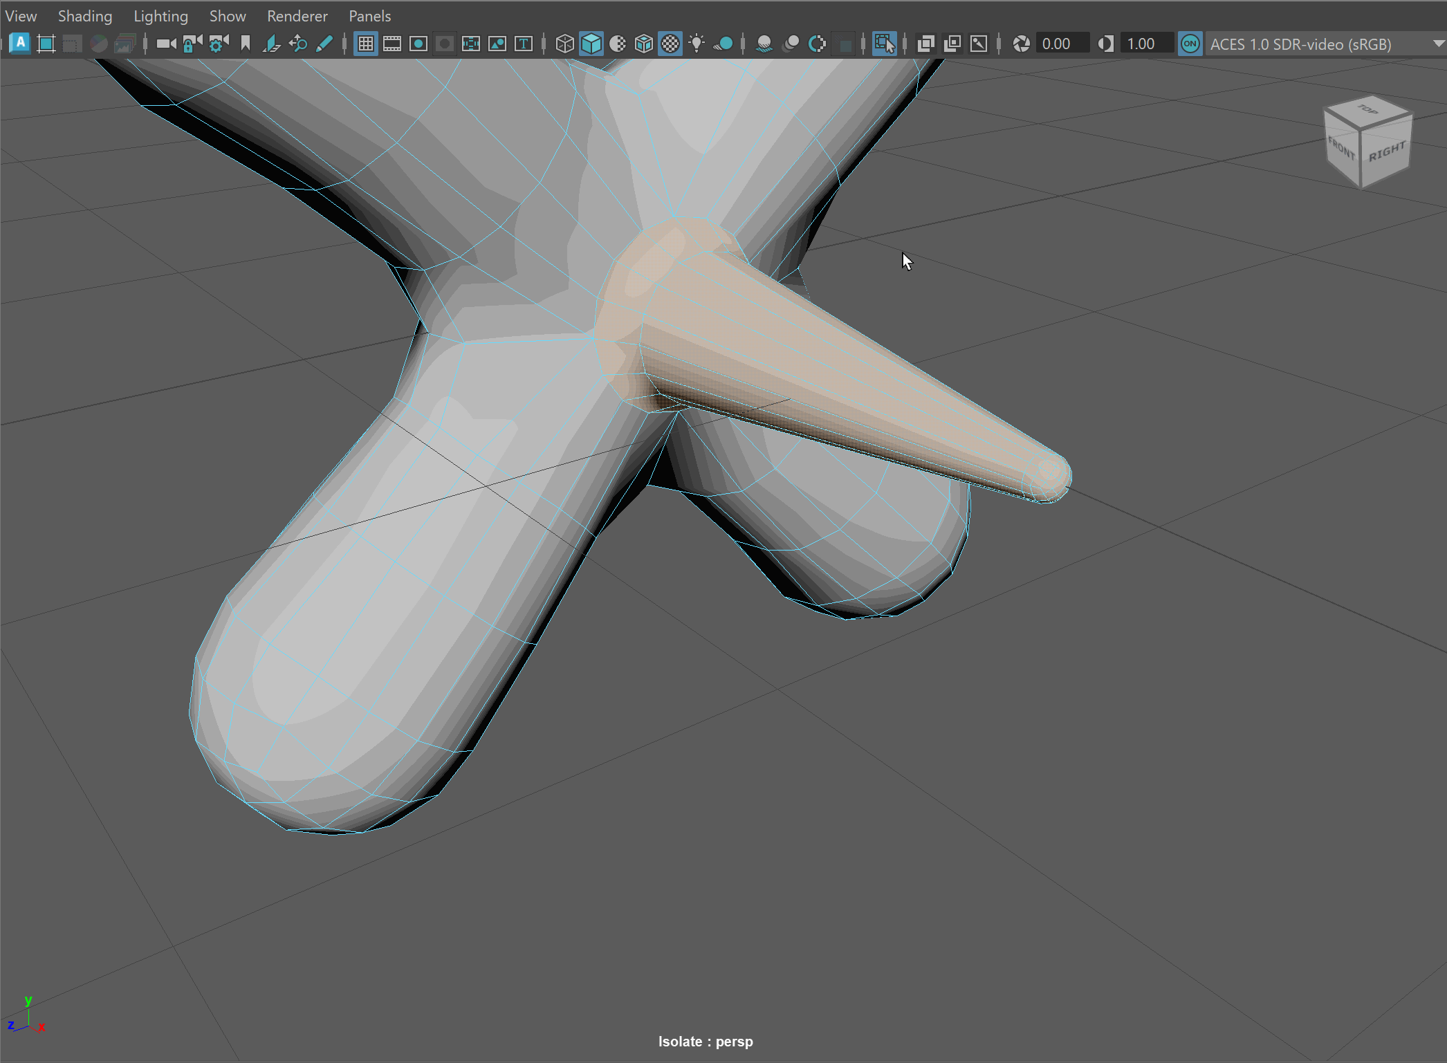Click the wireframe display cube icon
Screen dimensions: 1447x1063
564,44
